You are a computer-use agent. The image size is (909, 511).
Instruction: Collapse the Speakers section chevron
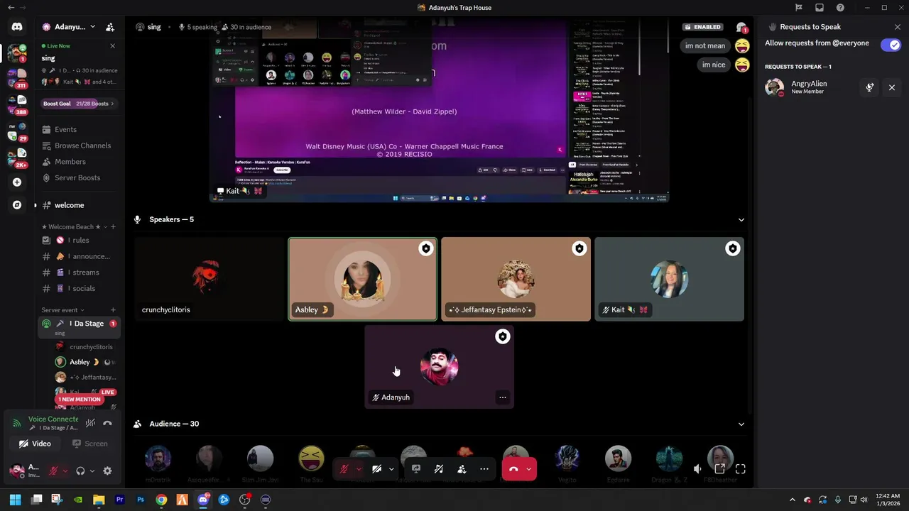click(x=741, y=220)
